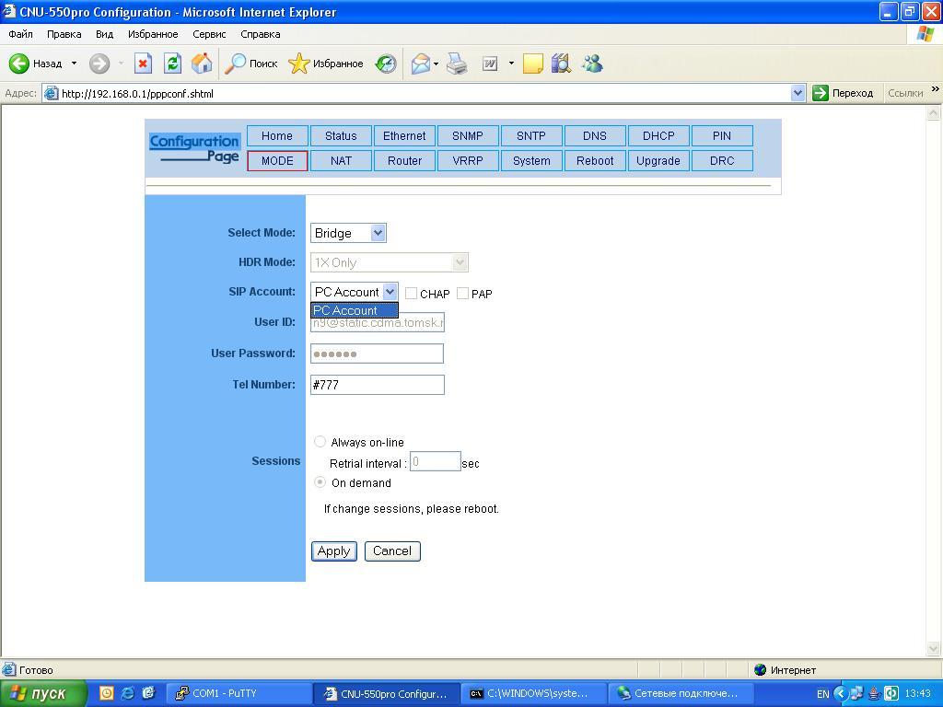This screenshot has width=943, height=707.
Task: Open the Ethernet configuration tab
Action: [x=404, y=136]
